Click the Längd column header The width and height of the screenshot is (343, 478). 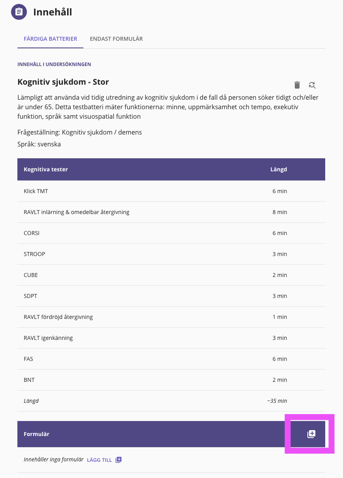(279, 169)
